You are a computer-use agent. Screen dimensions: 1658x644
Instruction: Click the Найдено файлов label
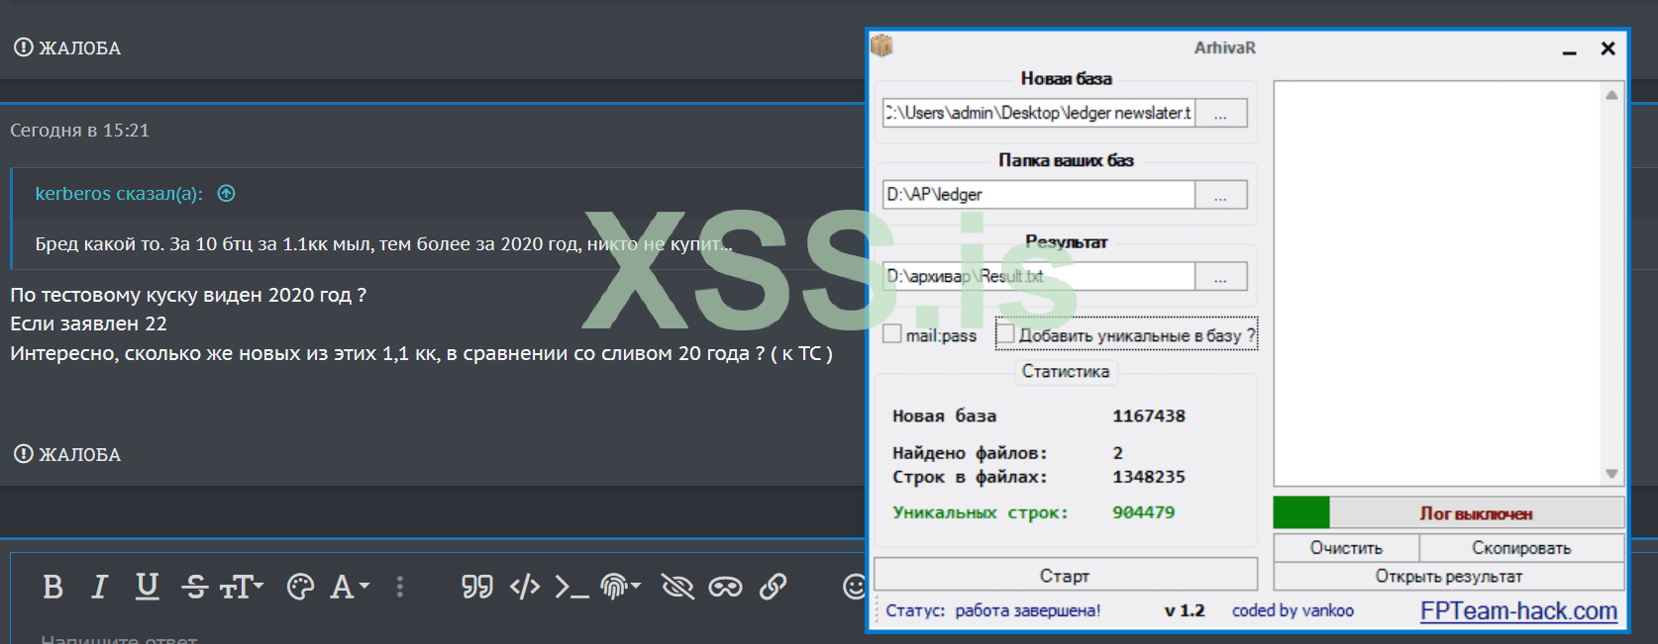[x=970, y=453]
